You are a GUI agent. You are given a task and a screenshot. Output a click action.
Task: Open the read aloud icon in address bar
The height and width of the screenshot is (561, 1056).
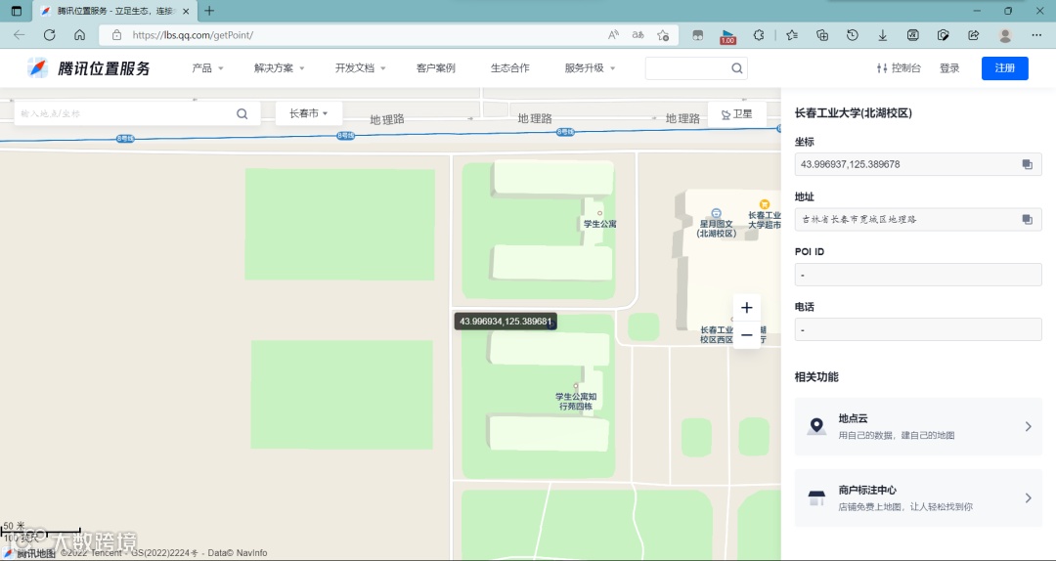(613, 35)
